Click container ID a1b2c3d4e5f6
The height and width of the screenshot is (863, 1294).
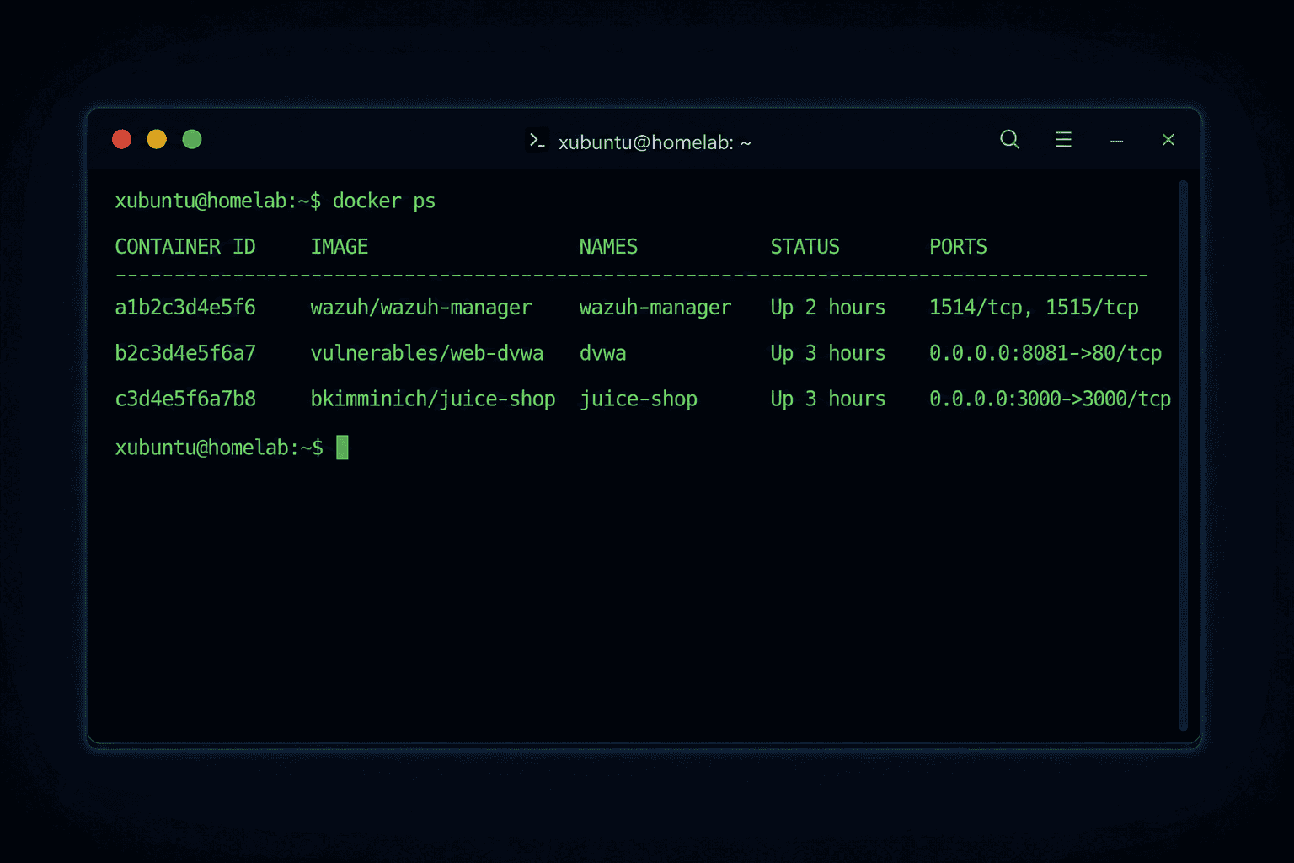pos(185,308)
